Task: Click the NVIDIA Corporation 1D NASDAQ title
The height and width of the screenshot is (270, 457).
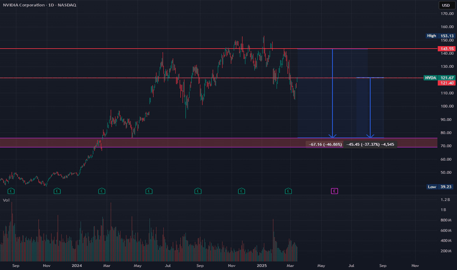Action: tap(40, 5)
